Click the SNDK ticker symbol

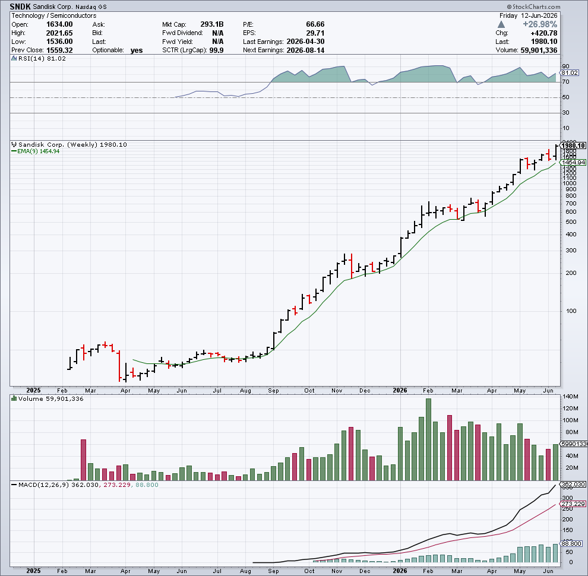20,7
